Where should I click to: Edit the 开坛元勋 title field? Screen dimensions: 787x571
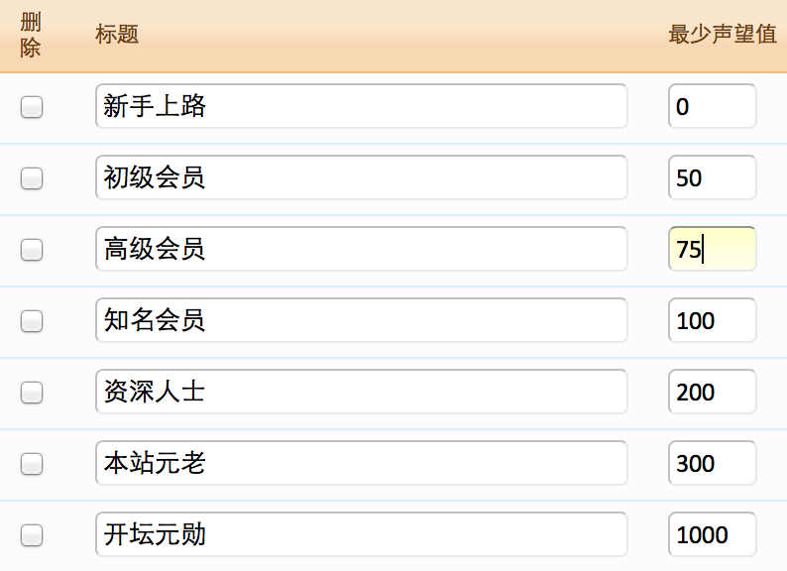pos(362,534)
